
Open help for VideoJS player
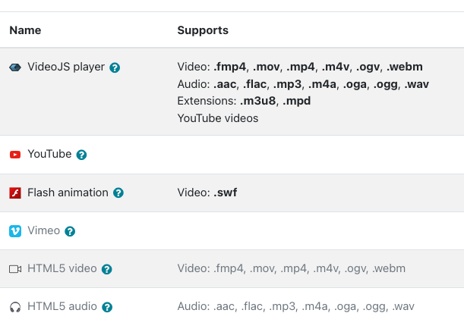click(x=115, y=67)
